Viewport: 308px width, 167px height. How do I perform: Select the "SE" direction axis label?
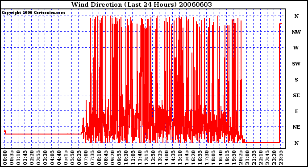click(x=296, y=95)
